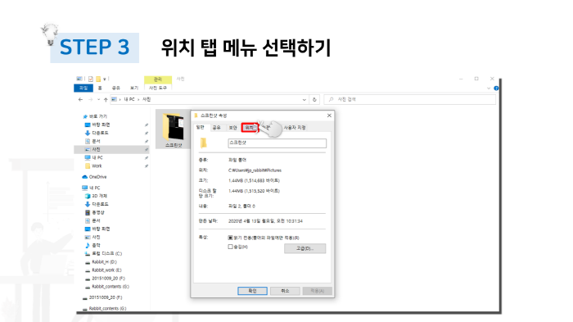The height and width of the screenshot is (322, 573).
Task: Select 스크린샷 folder thumbnail in Explorer
Action: [174, 129]
